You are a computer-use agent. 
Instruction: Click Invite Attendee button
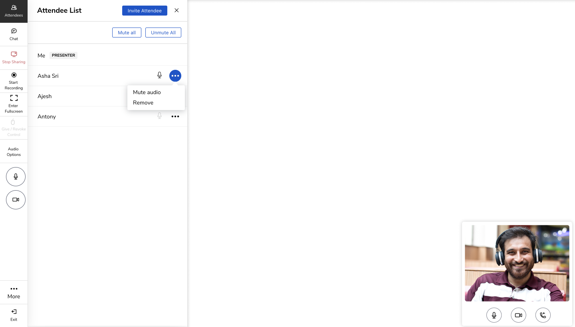pyautogui.click(x=145, y=11)
